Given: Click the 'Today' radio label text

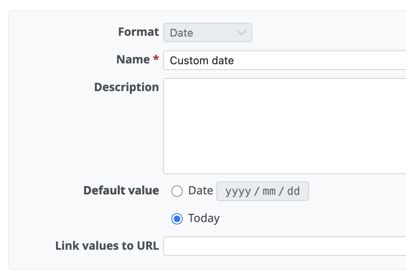Looking at the screenshot, I should point(204,219).
